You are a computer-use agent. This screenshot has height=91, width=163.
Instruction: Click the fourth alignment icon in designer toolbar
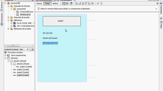86,4
